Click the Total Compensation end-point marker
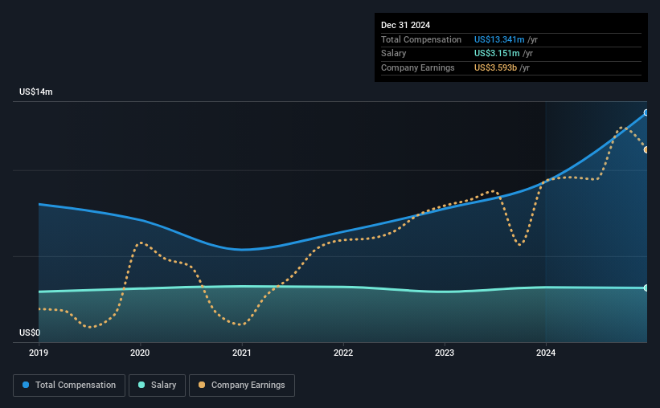 coord(646,112)
